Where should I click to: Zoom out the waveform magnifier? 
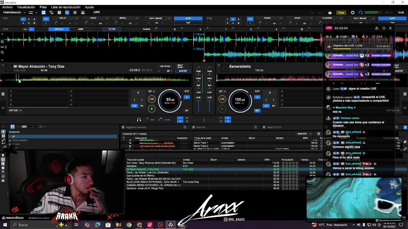2,52
